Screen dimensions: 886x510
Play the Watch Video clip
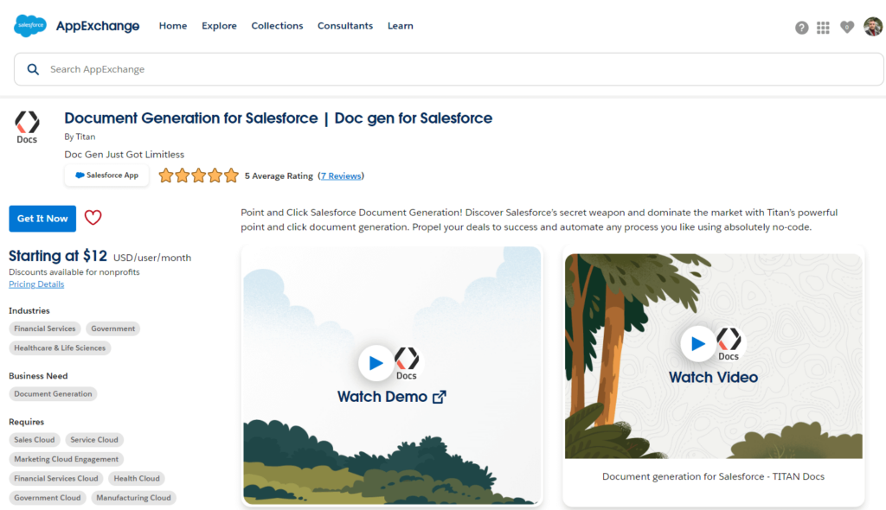698,343
